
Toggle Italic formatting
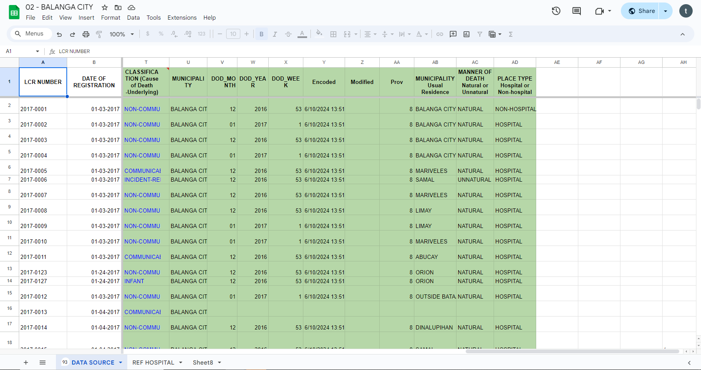click(275, 34)
